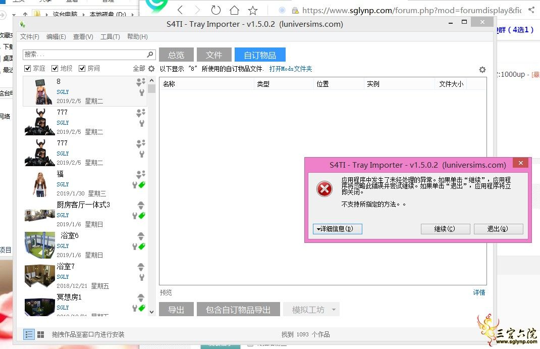The height and width of the screenshot is (349, 540).
Task: Click room icon on 厨房客厅一体式3
Action: [x=141, y=206]
